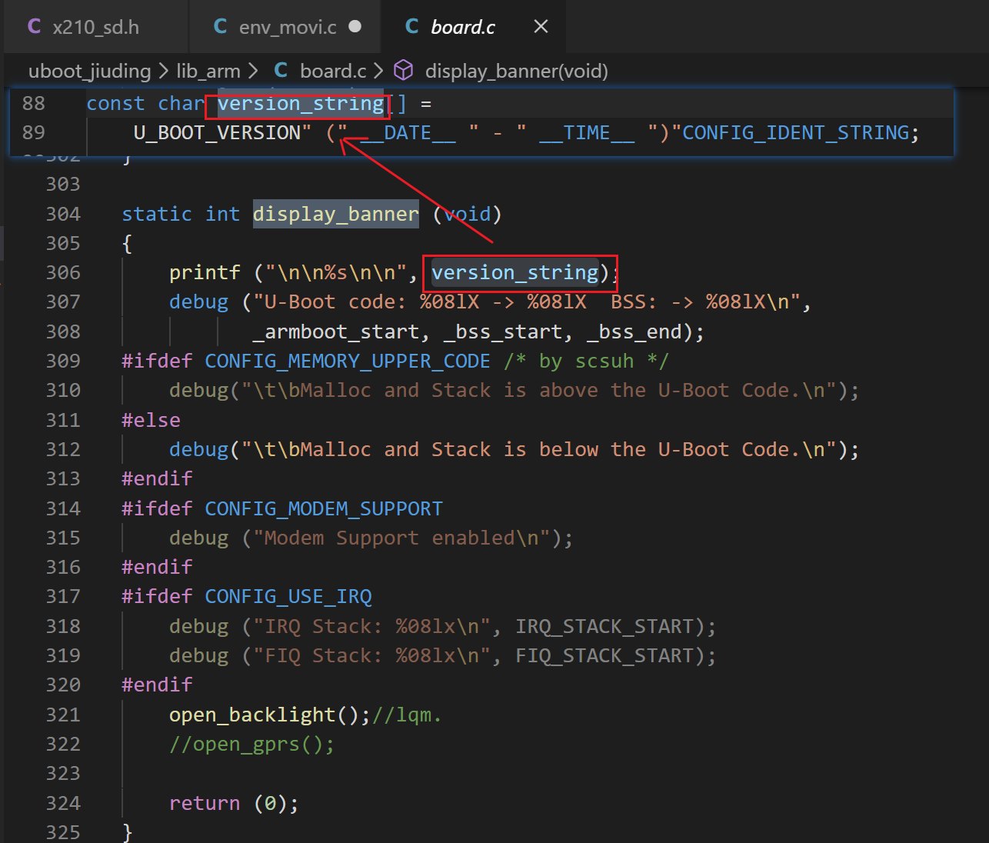Screen dimensions: 989x843
Task: Click open_backlight() call on line 321
Action: point(270,715)
